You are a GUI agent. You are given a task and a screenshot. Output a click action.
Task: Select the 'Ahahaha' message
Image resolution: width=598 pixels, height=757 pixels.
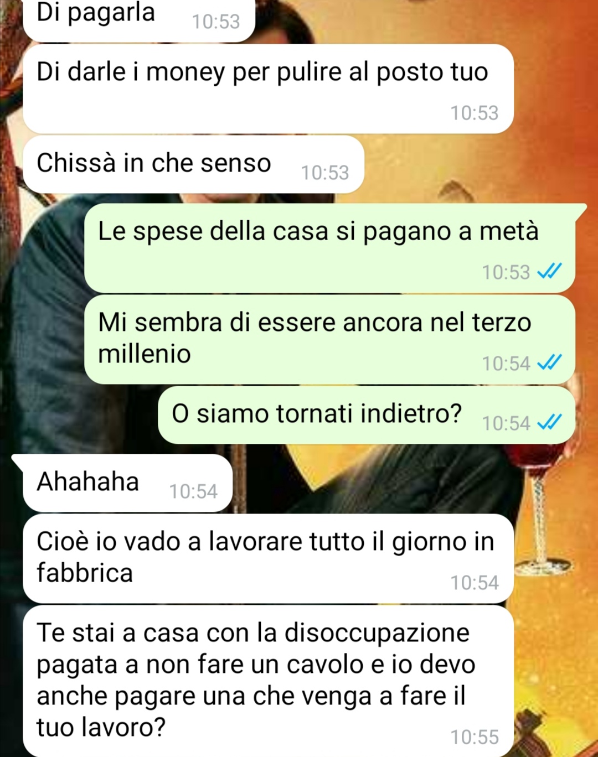point(128,483)
